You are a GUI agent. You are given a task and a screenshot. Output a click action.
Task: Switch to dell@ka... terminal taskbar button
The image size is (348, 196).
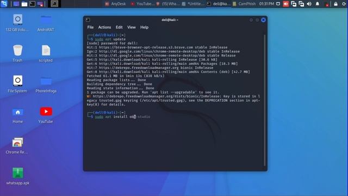219,4
